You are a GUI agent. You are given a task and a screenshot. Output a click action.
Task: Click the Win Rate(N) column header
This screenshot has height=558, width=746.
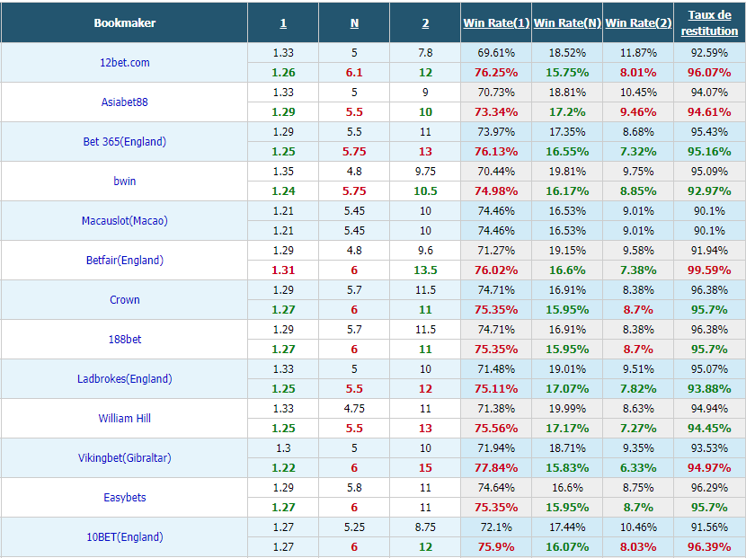(x=567, y=22)
